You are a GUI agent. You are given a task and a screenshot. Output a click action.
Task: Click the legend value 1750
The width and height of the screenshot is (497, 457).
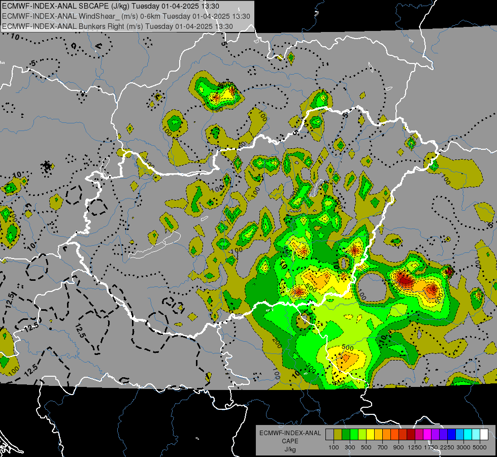coord(432,448)
